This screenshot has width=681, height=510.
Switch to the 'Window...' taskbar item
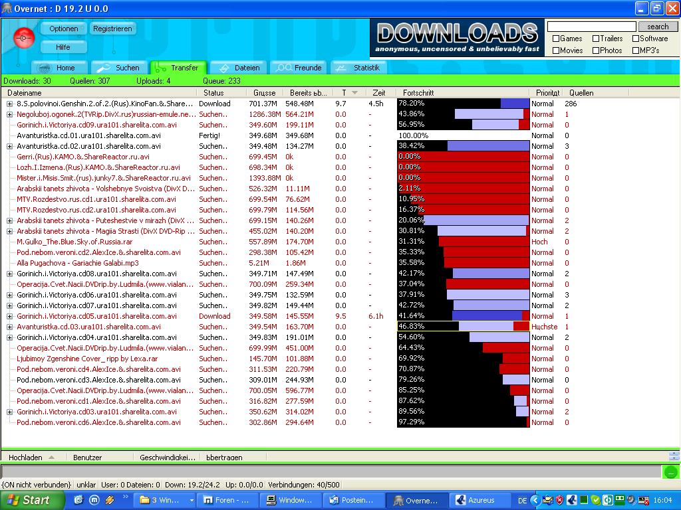290,501
